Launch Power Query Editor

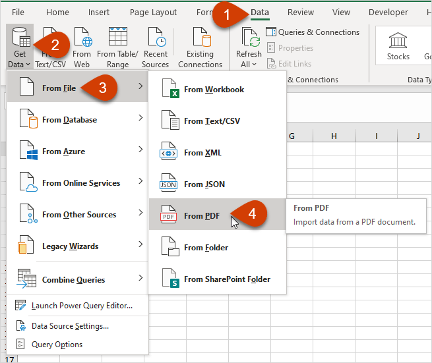point(81,306)
